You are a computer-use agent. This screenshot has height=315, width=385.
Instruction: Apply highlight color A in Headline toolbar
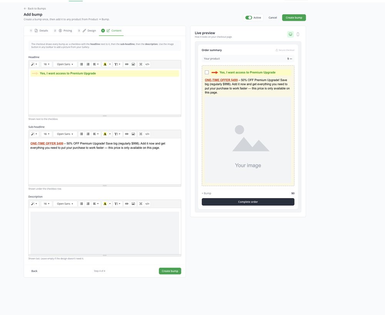click(105, 64)
